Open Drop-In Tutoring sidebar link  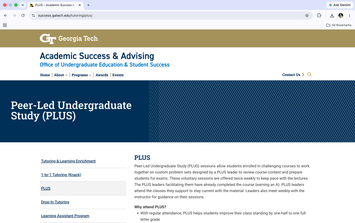tap(55, 202)
